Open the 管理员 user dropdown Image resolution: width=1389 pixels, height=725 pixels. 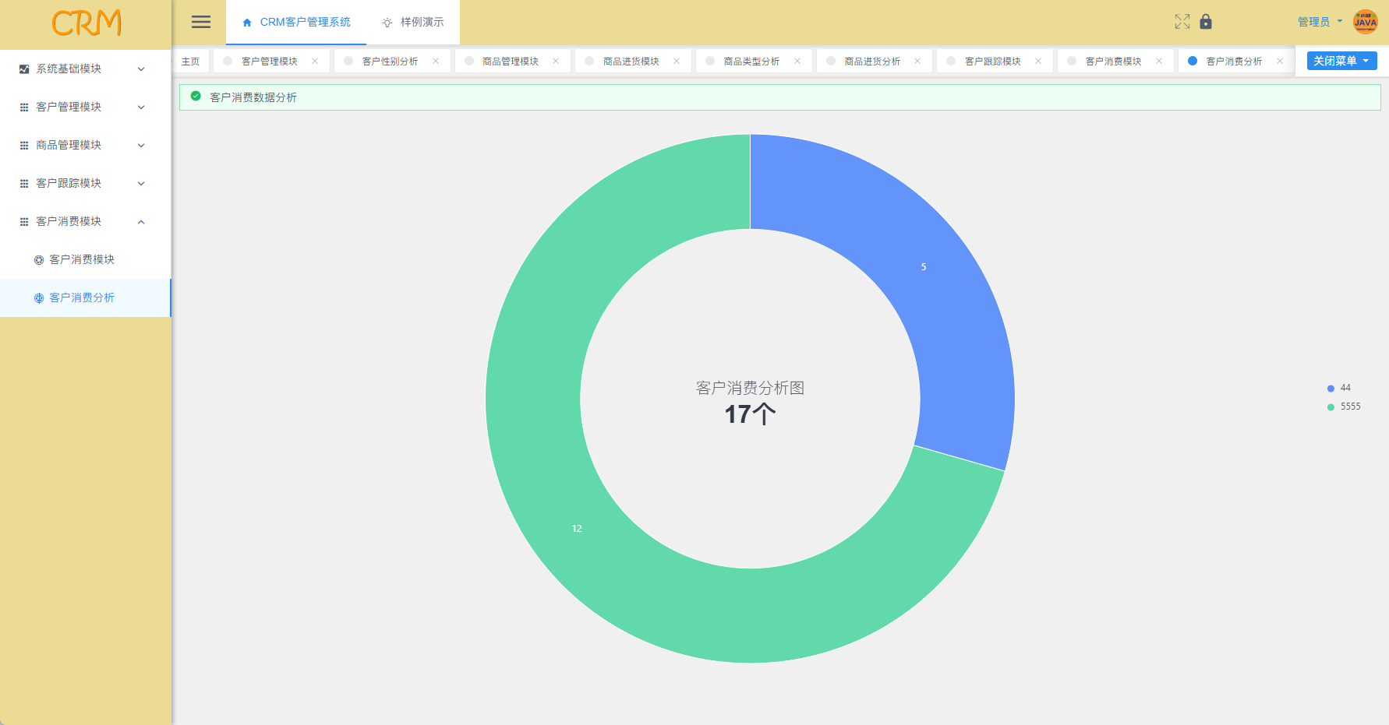(1320, 22)
